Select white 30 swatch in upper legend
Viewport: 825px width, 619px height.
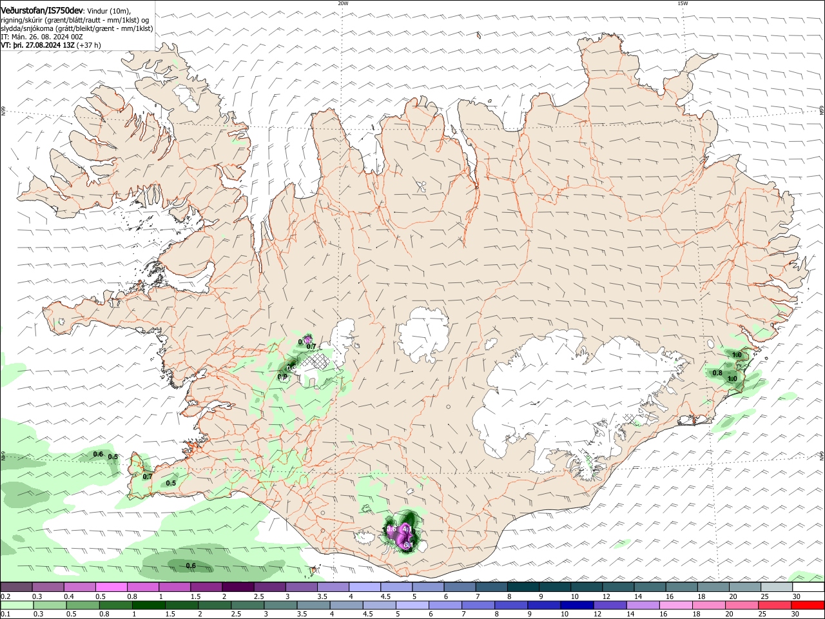[808, 587]
